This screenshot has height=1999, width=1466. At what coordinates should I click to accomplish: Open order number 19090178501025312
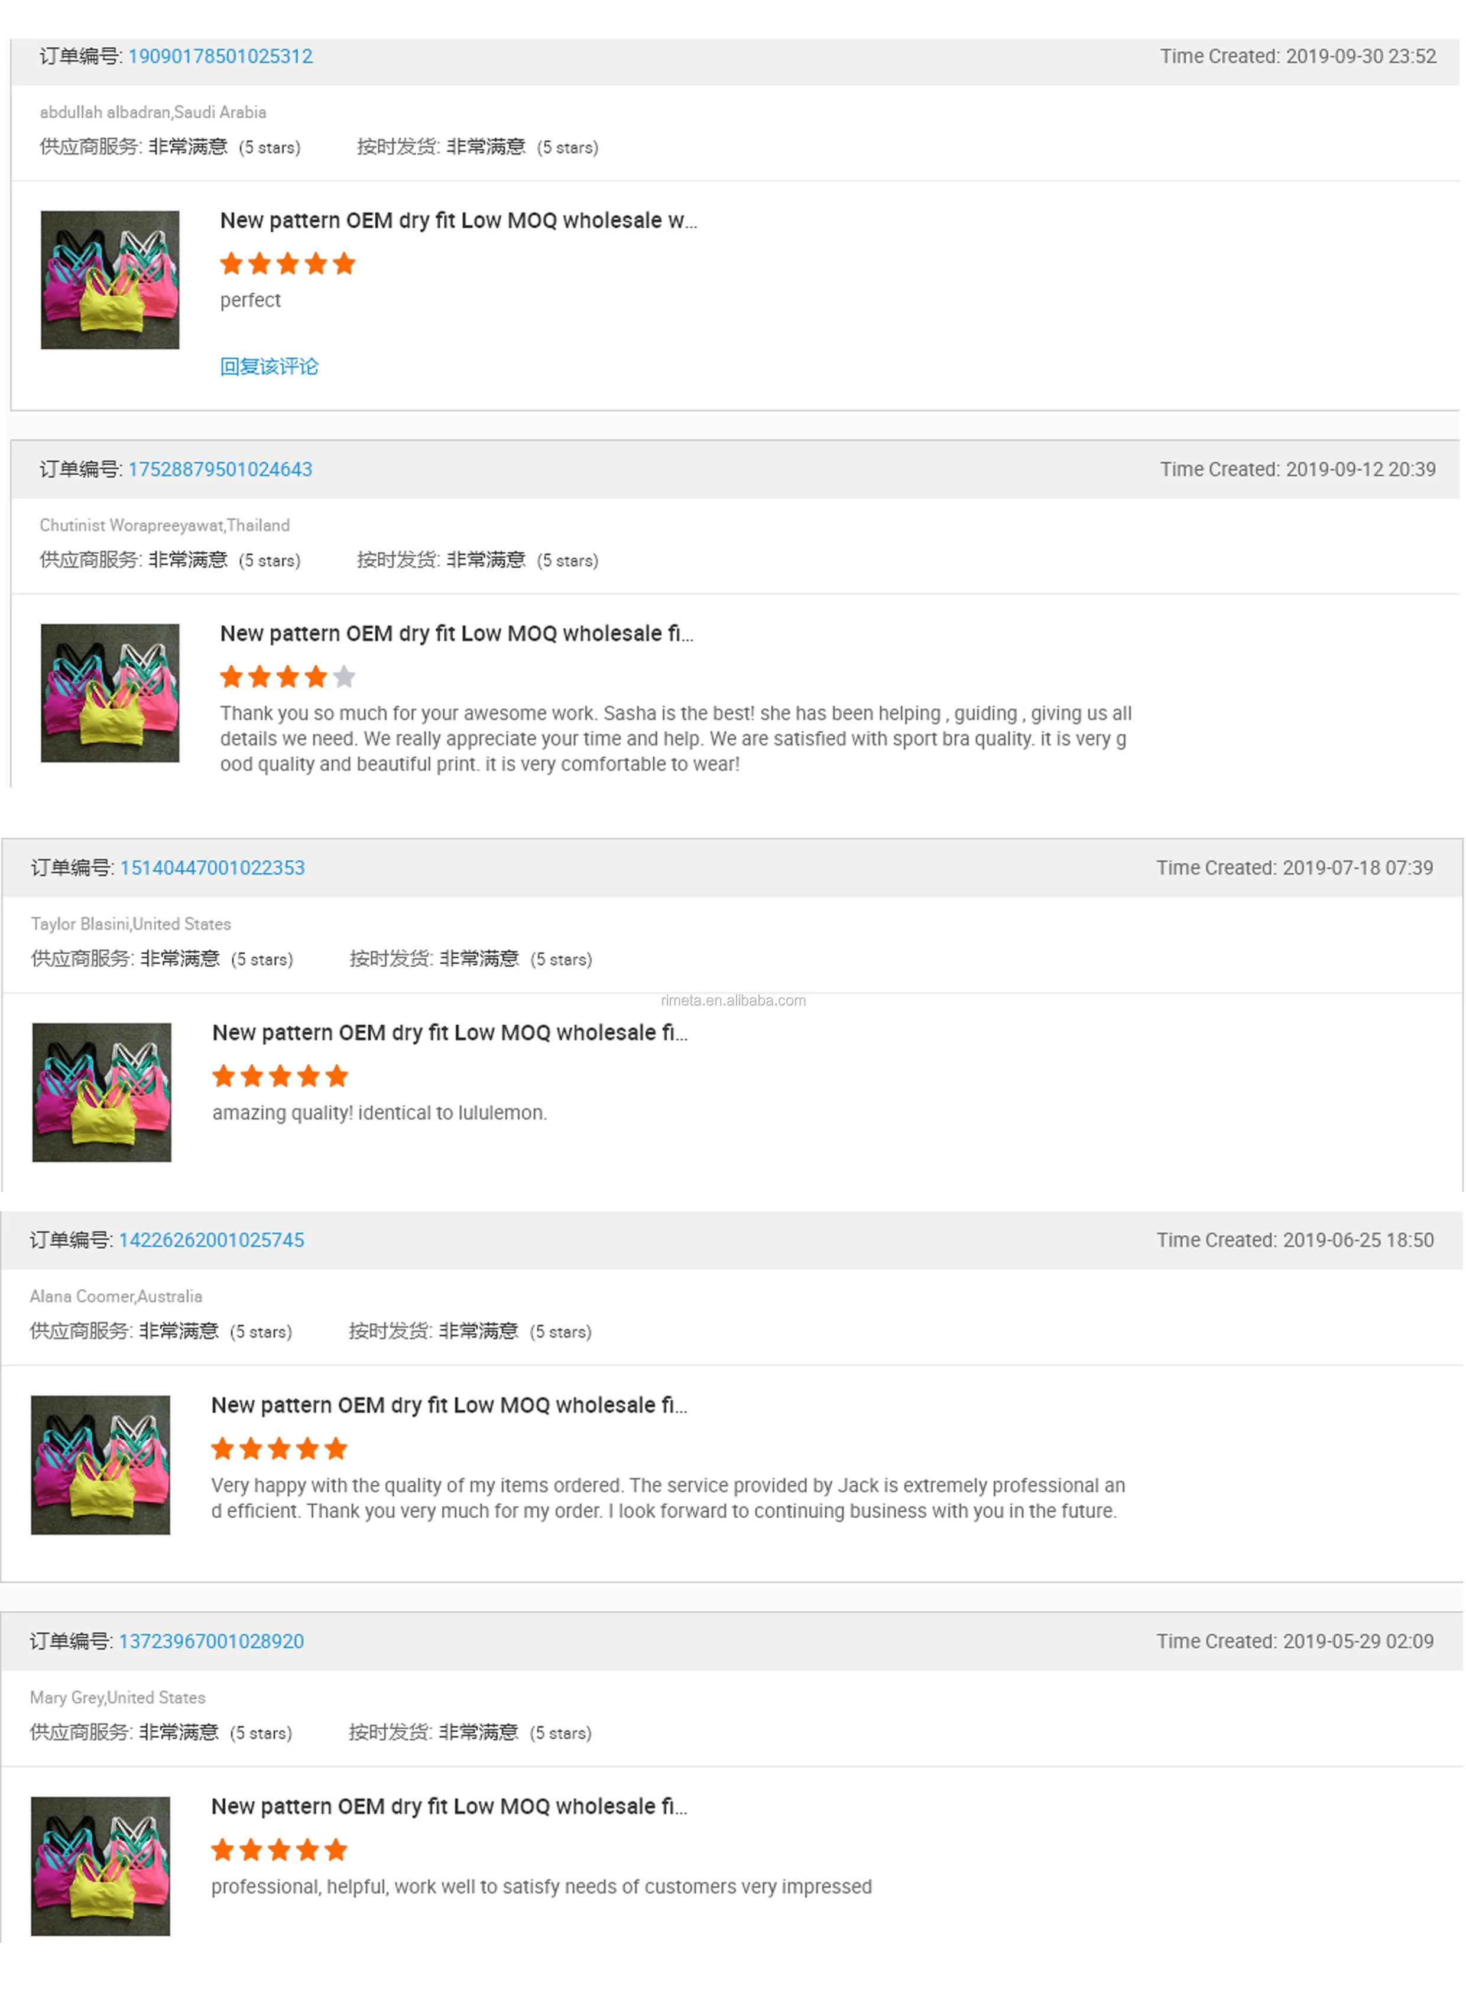click(x=220, y=56)
